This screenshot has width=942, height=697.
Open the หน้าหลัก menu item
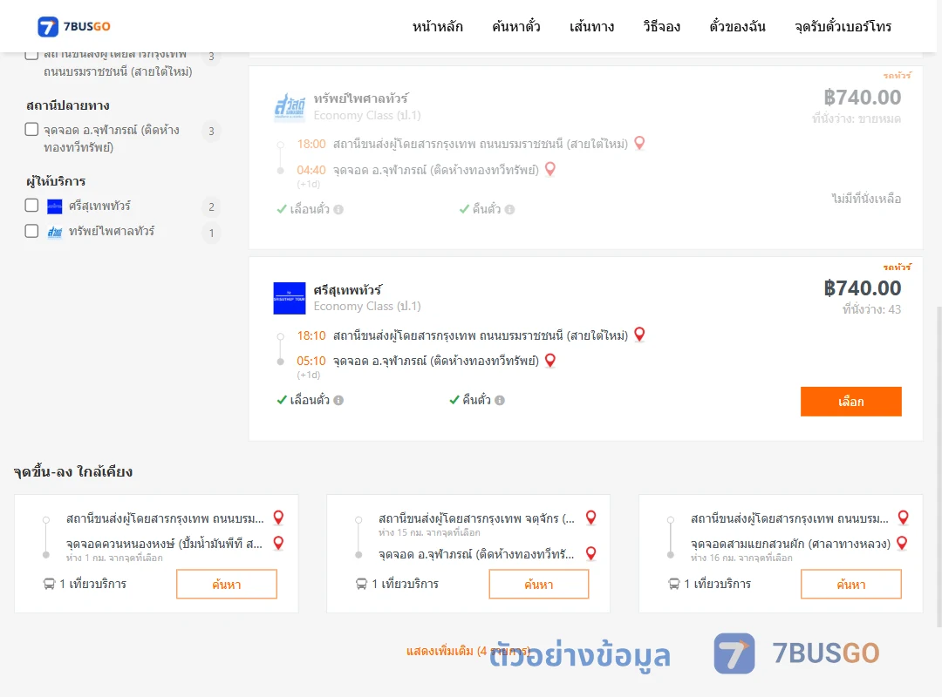[x=437, y=26]
